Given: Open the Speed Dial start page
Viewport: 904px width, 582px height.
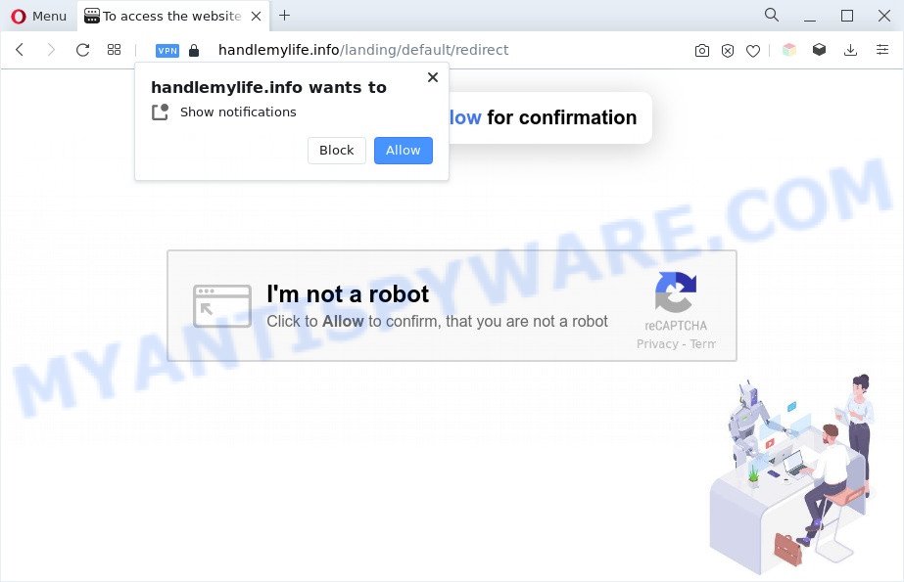Looking at the screenshot, I should pyautogui.click(x=115, y=50).
